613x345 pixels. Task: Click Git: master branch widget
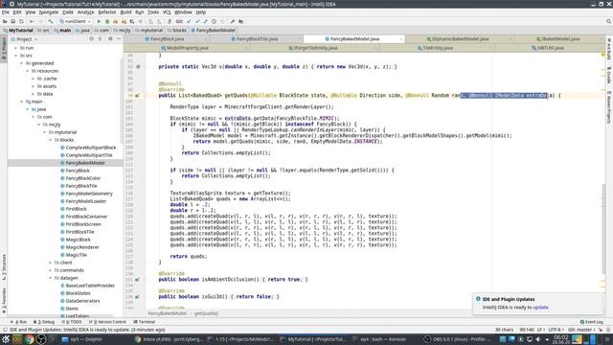point(582,330)
